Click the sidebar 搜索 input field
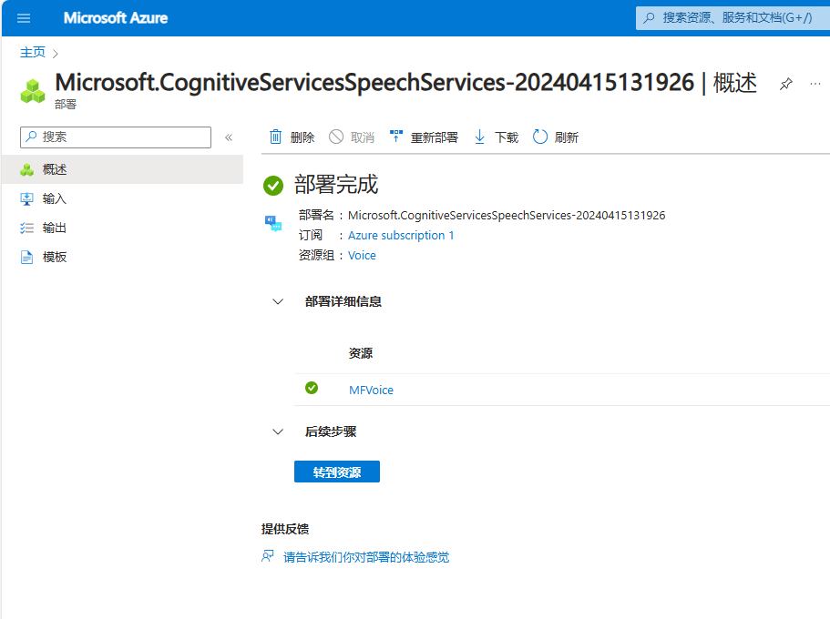Image resolution: width=830 pixels, height=619 pixels. (x=116, y=137)
